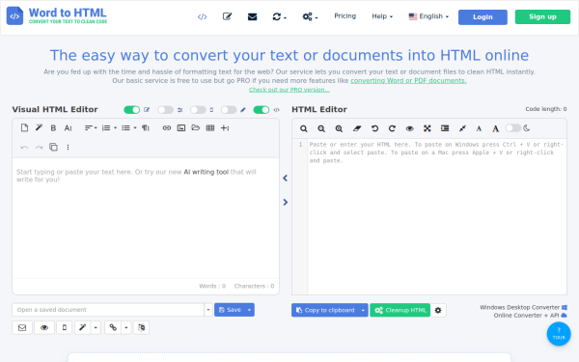Expand the Help menu
Screen dimensions: 579x362
[x=382, y=16]
